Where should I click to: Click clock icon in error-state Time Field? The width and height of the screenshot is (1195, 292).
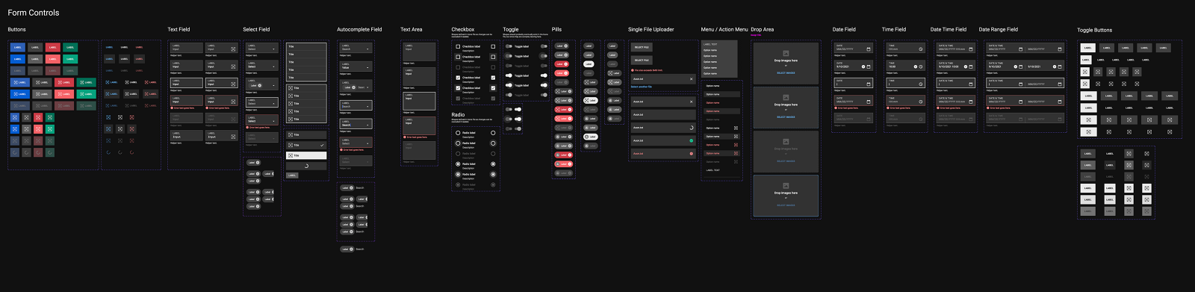tap(921, 102)
